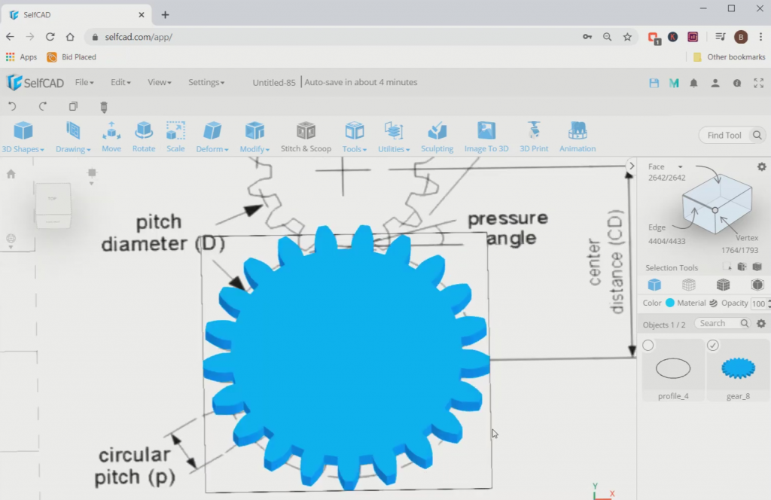Open the Deform tools
Screen dimensions: 771x500
pyautogui.click(x=212, y=137)
